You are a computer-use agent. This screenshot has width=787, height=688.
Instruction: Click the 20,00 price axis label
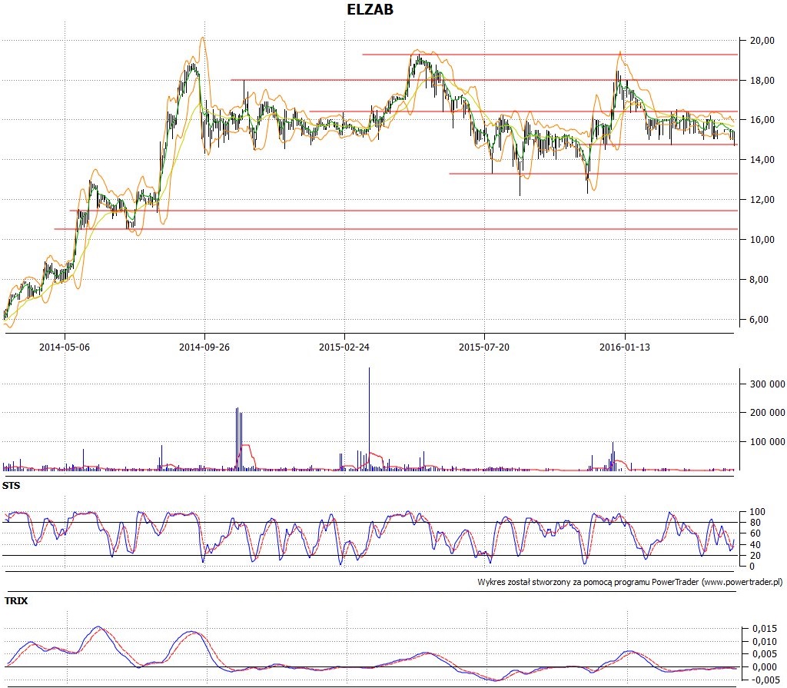click(x=762, y=41)
